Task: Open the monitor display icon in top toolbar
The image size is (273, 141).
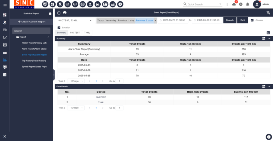Action: coord(45,4)
